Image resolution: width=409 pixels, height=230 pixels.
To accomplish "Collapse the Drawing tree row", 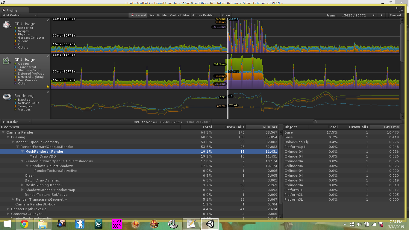I will click(x=8, y=137).
